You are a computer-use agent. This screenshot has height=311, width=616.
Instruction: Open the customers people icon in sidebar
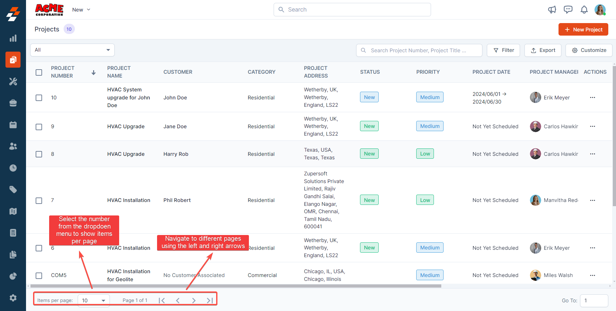(x=13, y=146)
